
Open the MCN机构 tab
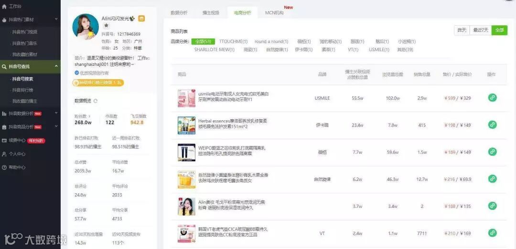click(x=274, y=13)
